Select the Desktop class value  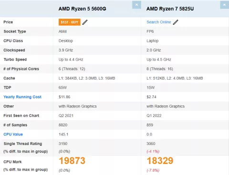click(66, 41)
